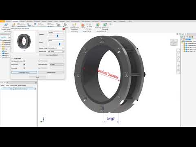Expand the Representations node in the model browser
Viewport: 196px width, 147px height.
click(1, 45)
